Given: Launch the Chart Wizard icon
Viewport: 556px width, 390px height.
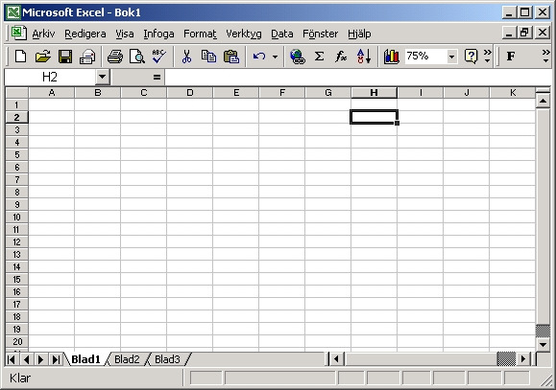Looking at the screenshot, I should tap(392, 57).
